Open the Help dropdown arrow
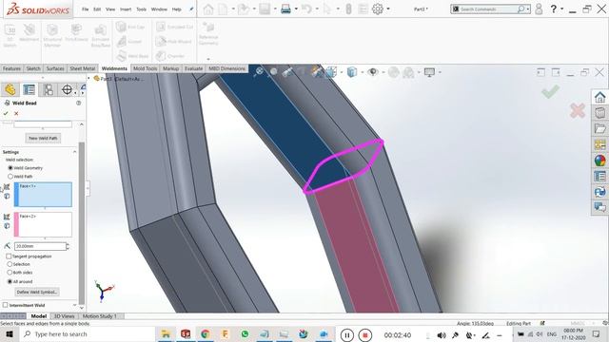Image resolution: width=609 pixels, height=342 pixels. (x=562, y=9)
